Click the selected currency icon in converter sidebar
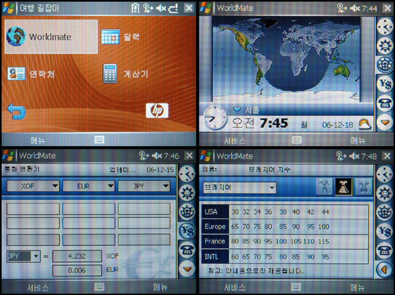This screenshot has height=295, width=395. pos(187,230)
